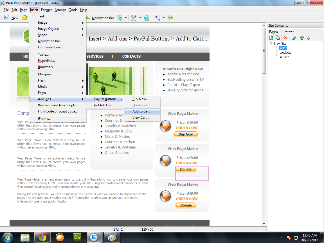The height and width of the screenshot is (243, 324).
Task: Click the duplicate page icon in Site Contents
Action: [x=278, y=38]
